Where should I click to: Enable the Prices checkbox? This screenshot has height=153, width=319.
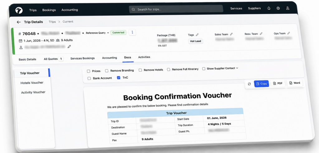click(88, 71)
